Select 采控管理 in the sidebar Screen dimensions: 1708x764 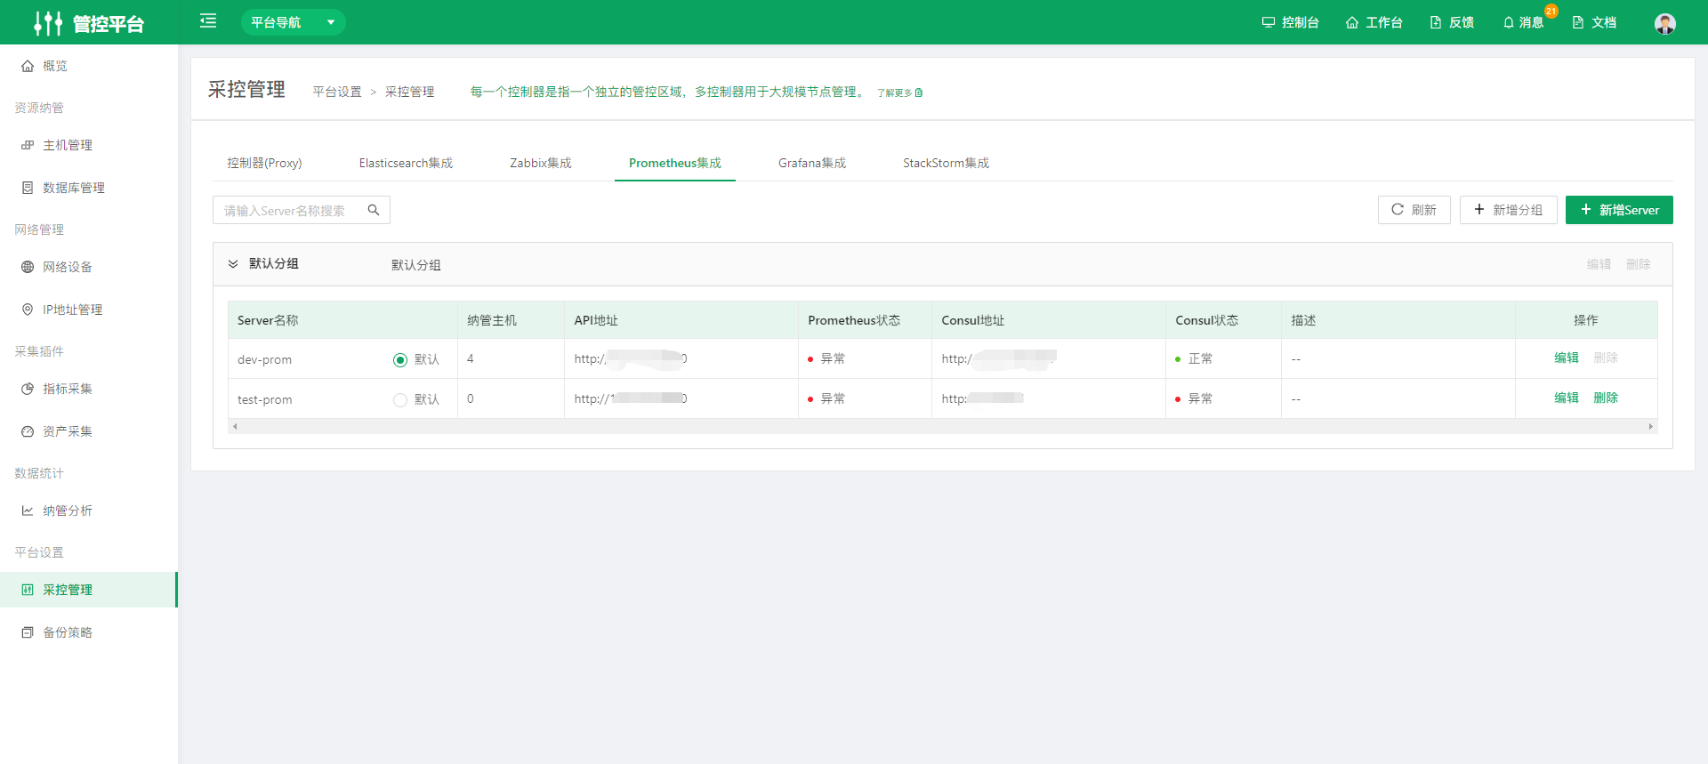coord(89,590)
